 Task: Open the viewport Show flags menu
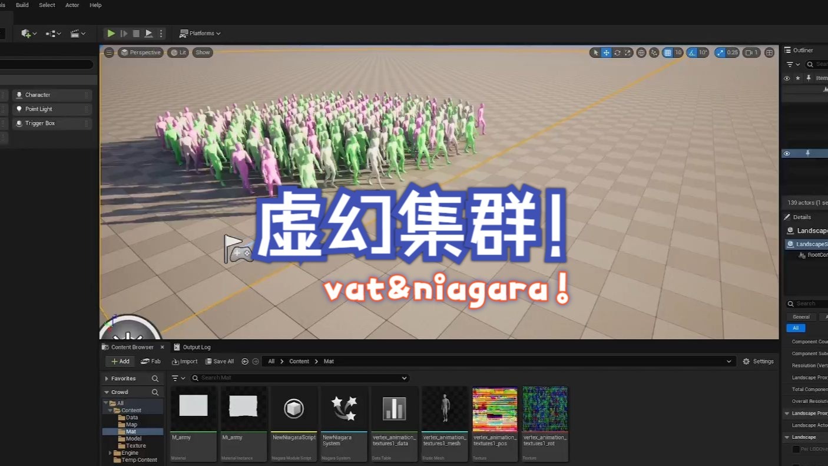click(203, 52)
